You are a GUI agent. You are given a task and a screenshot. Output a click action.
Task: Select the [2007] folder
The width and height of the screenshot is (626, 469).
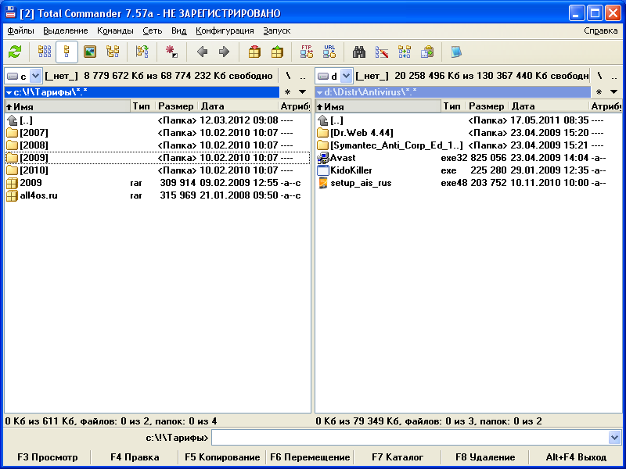point(158,133)
